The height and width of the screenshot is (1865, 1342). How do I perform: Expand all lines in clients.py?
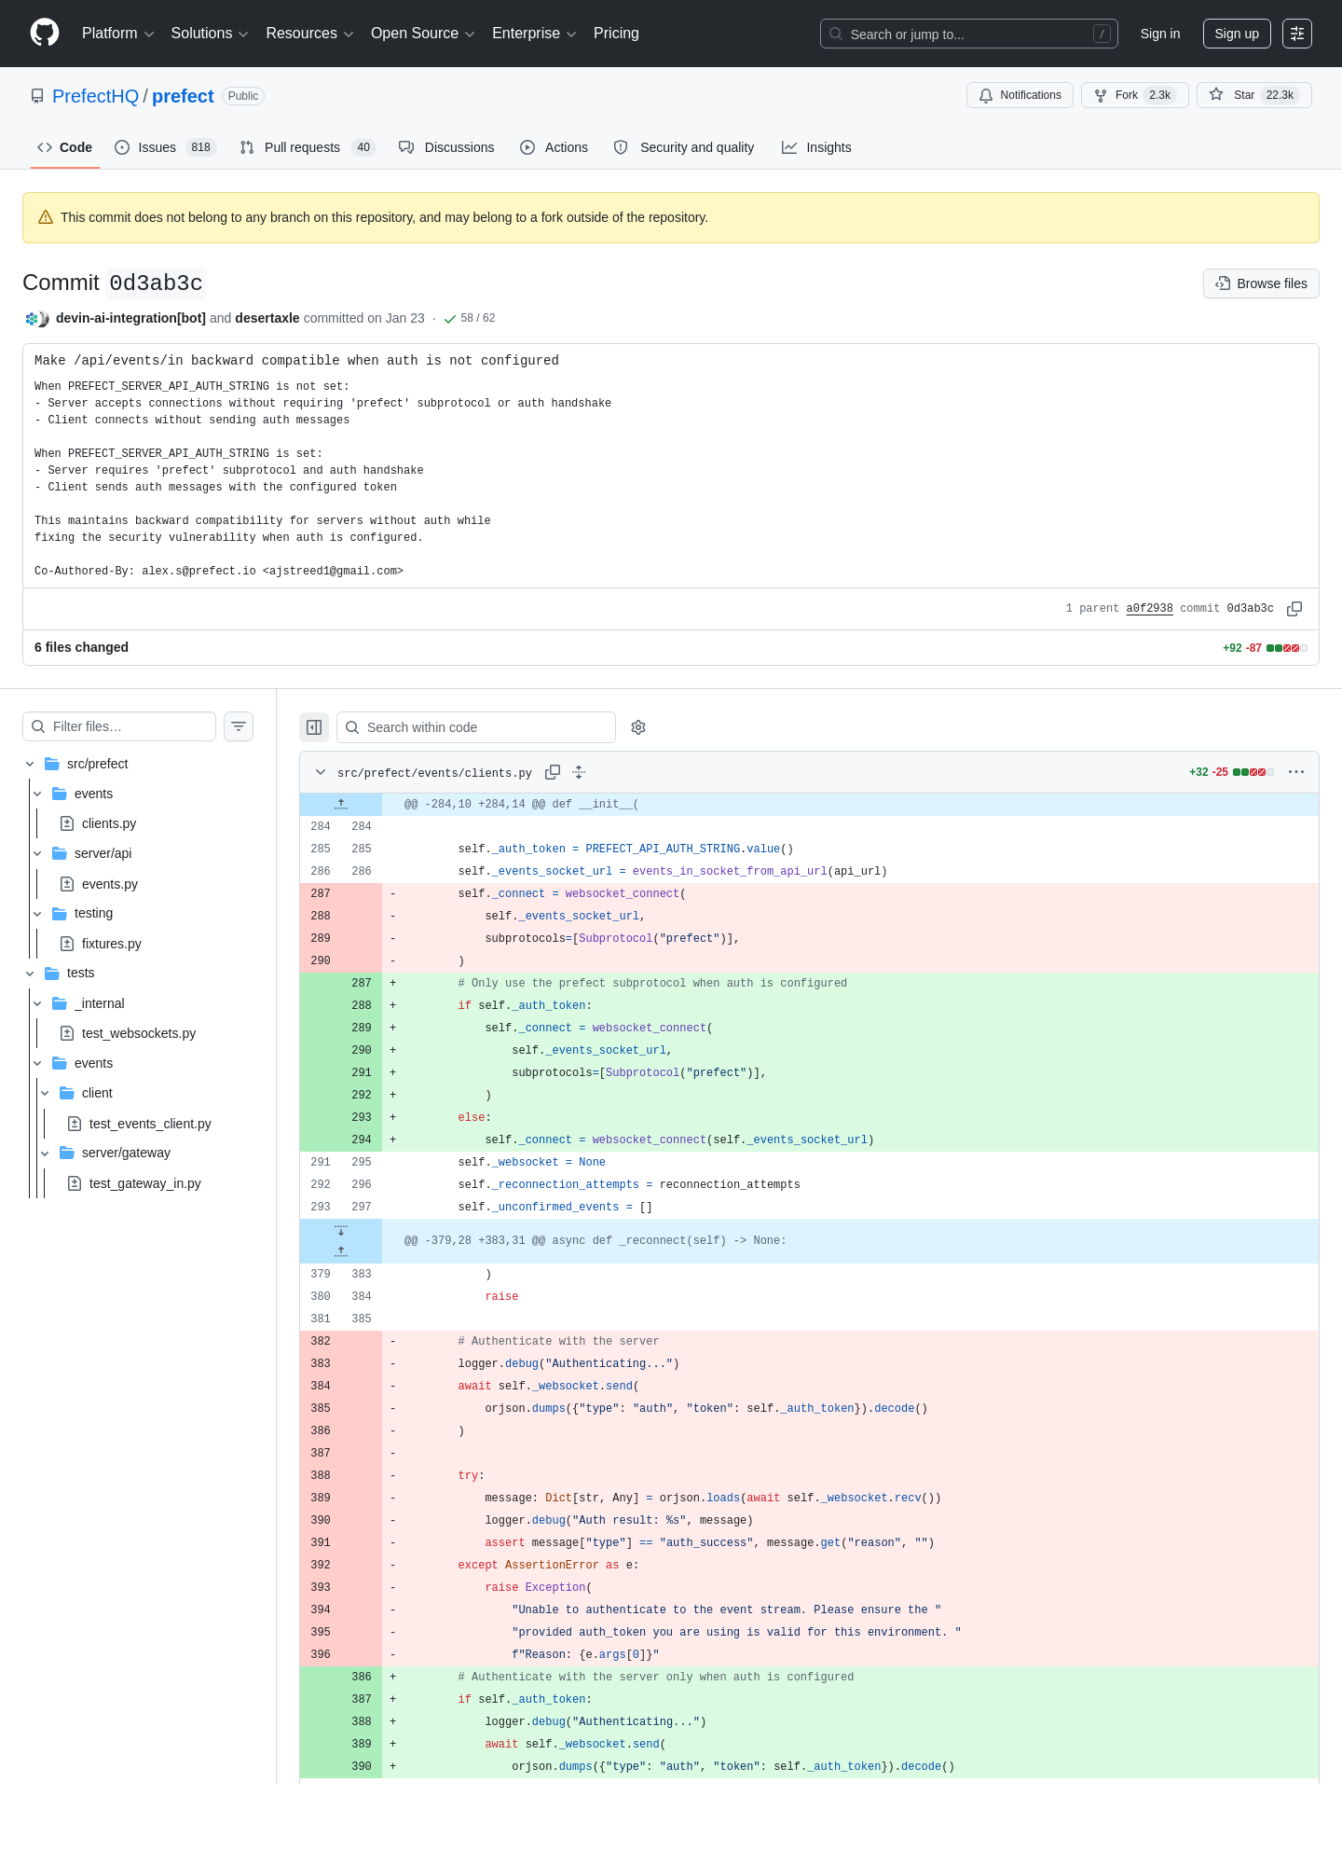point(579,772)
